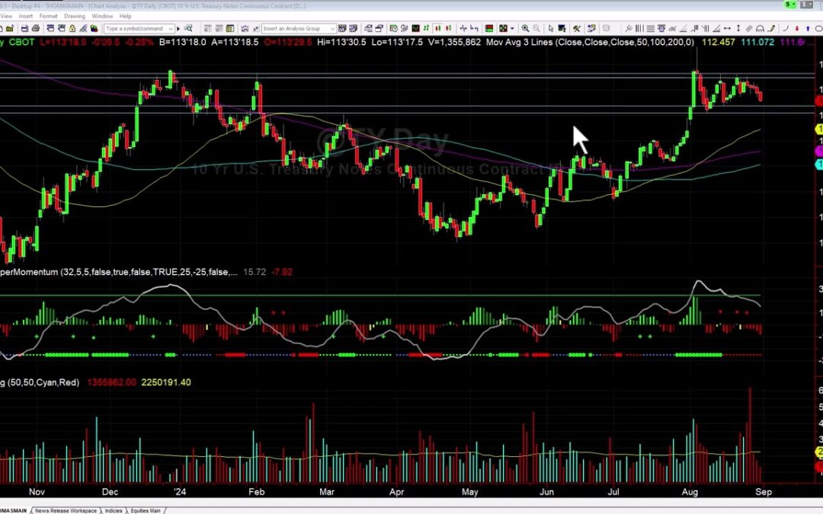Switch to the Equities Main tab

point(144,510)
